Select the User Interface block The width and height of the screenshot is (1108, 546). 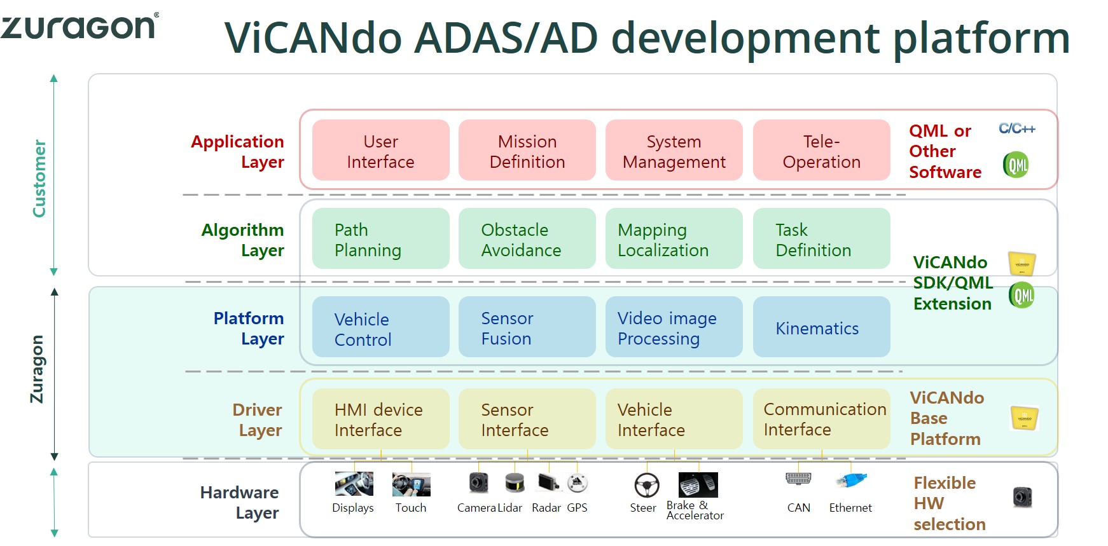(381, 151)
